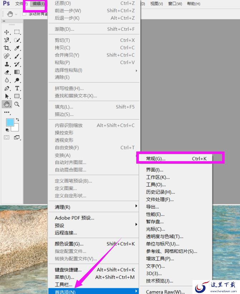
Task: Open the 帮助(H) menu
Action: tap(194, 4)
